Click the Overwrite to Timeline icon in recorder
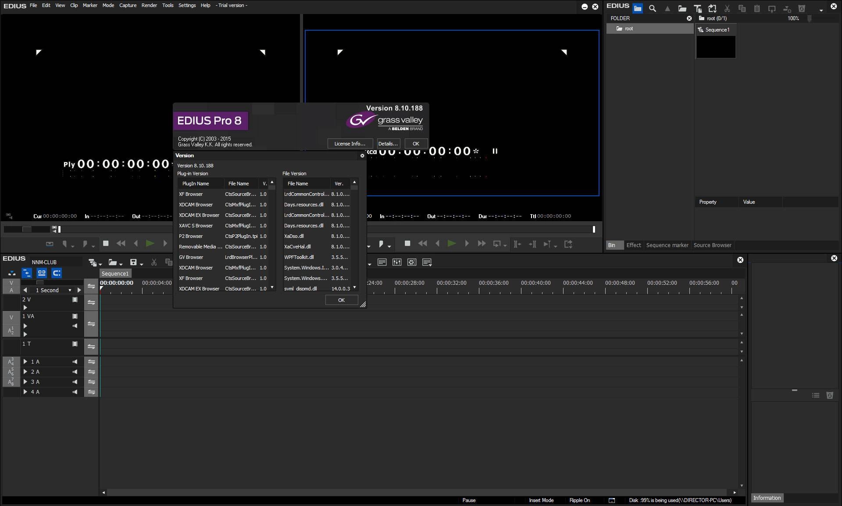Viewport: 842px width, 506px height. click(x=532, y=244)
